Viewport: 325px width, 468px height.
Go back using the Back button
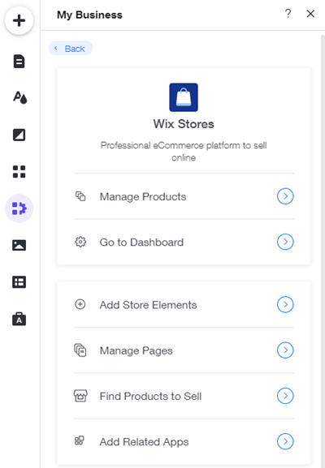(71, 49)
